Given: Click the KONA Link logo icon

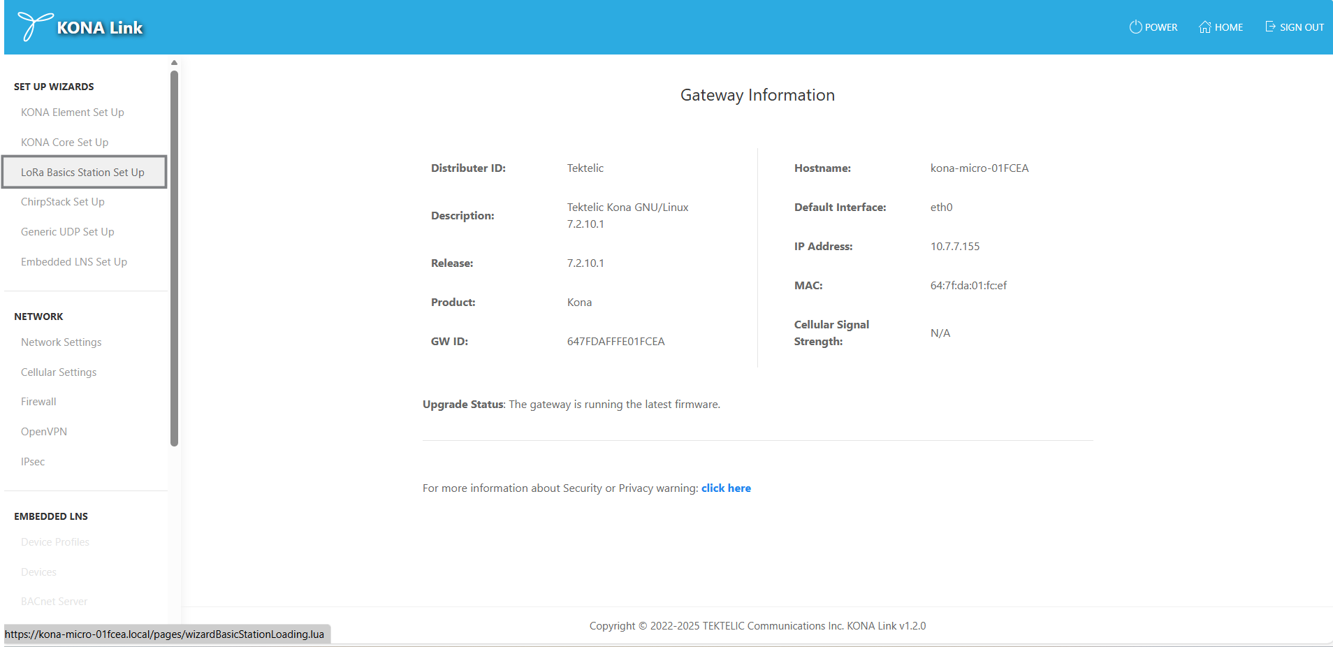Looking at the screenshot, I should tap(34, 27).
